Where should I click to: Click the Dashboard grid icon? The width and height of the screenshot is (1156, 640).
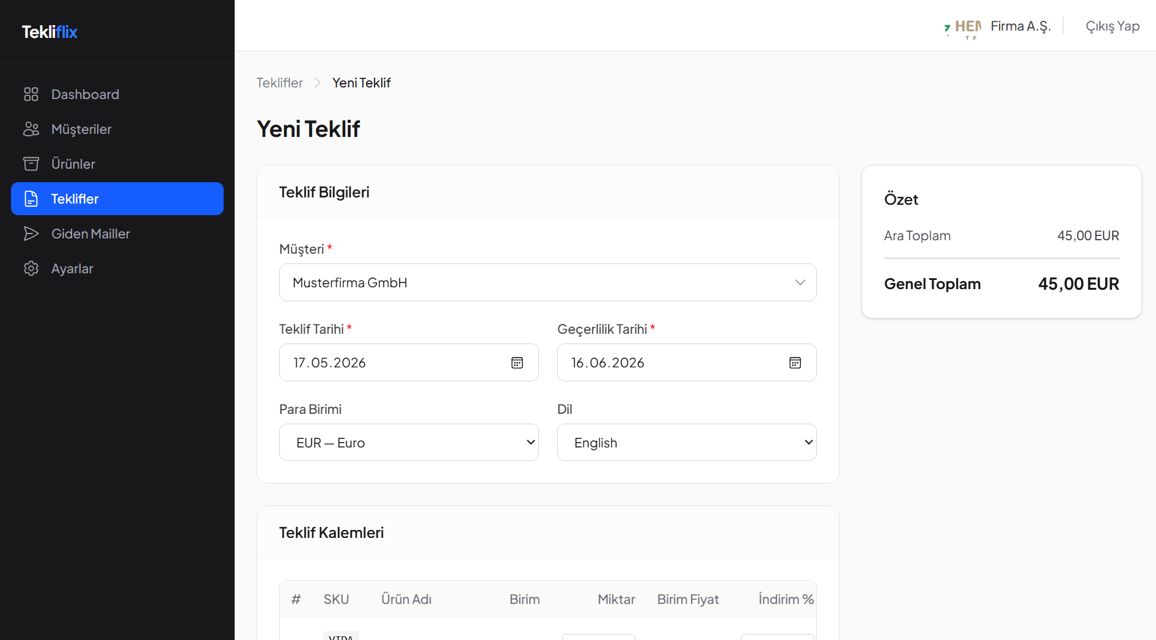click(31, 94)
